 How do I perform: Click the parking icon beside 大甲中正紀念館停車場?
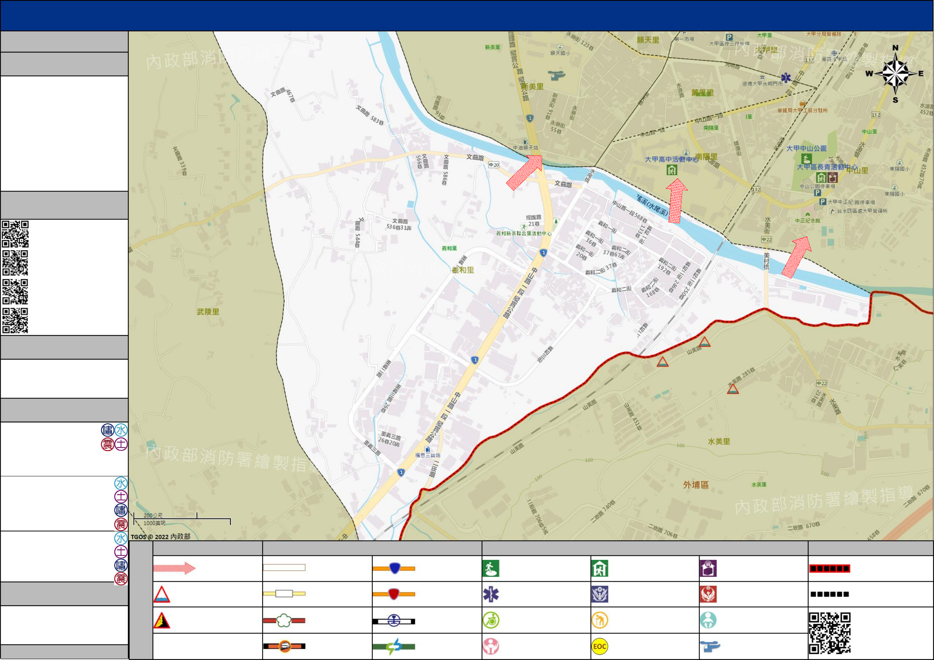coord(823,201)
